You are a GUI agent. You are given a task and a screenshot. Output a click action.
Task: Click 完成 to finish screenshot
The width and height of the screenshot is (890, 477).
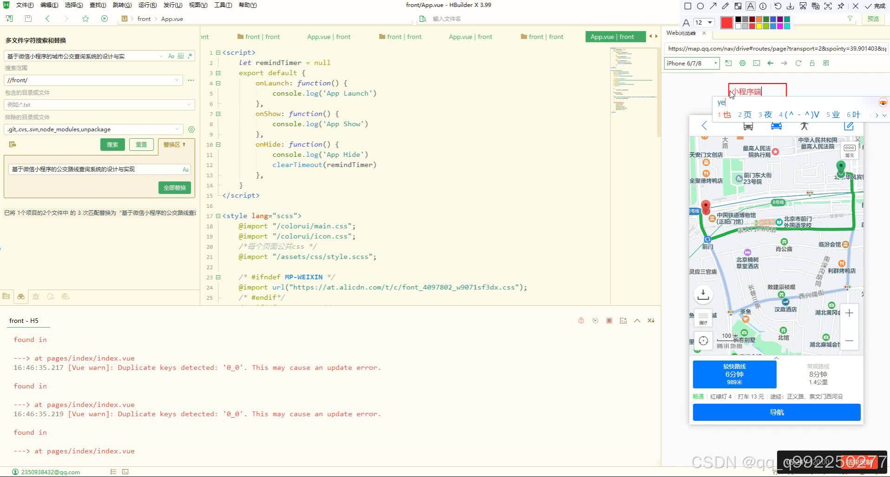875,6
